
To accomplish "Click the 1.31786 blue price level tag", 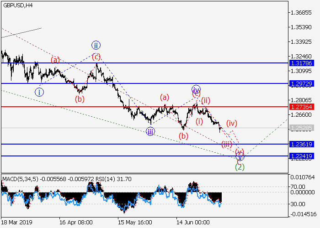I will 301,63.
